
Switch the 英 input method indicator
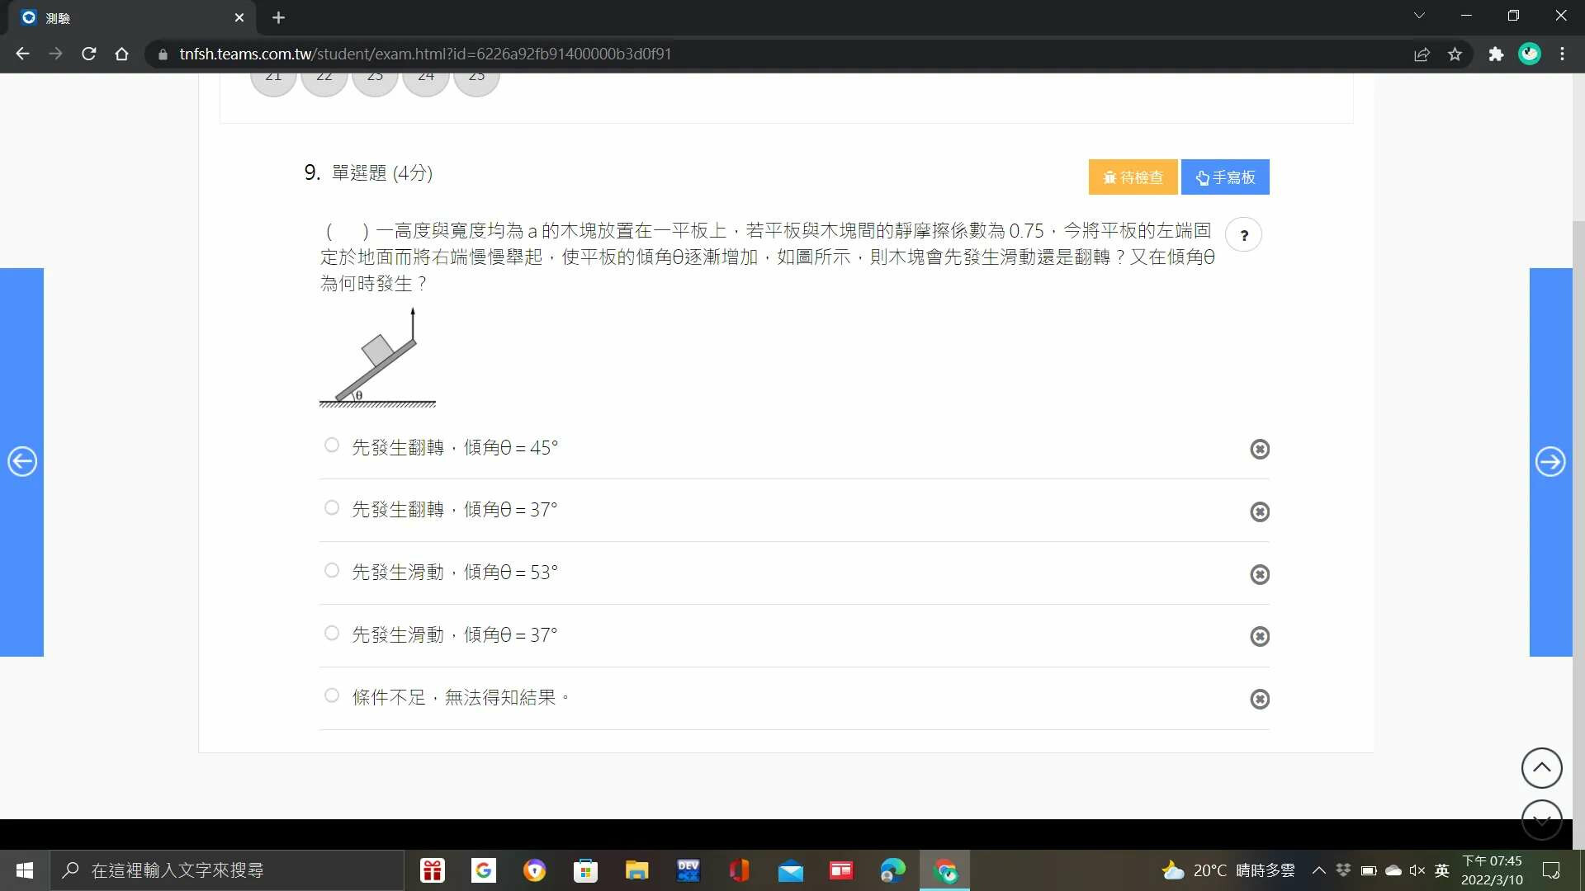click(x=1442, y=870)
